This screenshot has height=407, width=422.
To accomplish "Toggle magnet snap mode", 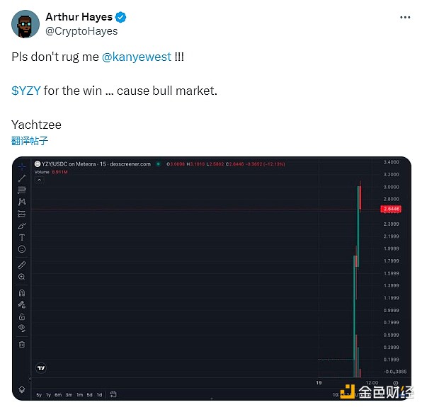I will click(22, 292).
